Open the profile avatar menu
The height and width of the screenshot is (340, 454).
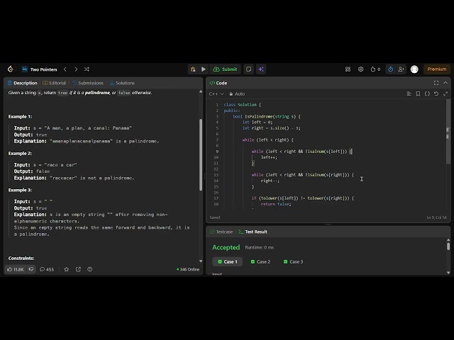pyautogui.click(x=414, y=69)
